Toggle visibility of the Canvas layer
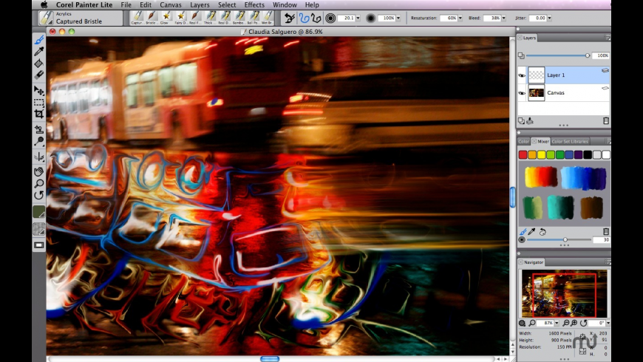Viewport: 643px width, 362px height. pos(522,93)
